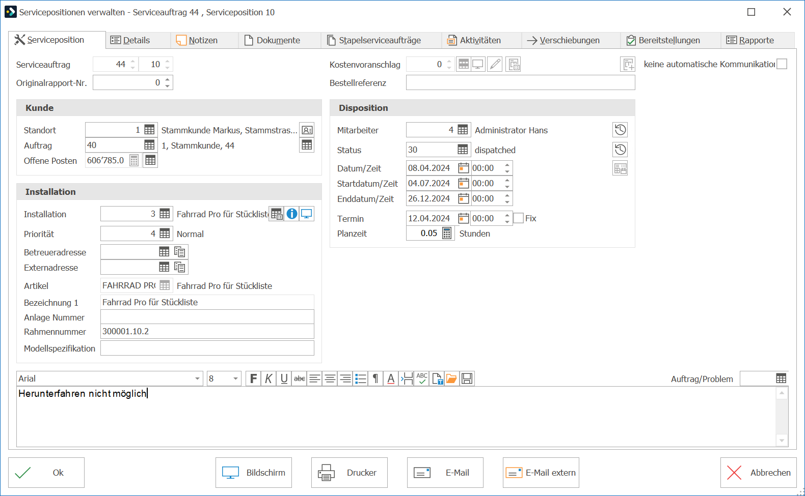Image resolution: width=805 pixels, height=496 pixels.
Task: Check keine automatische Kommunikation box
Action: click(x=782, y=64)
